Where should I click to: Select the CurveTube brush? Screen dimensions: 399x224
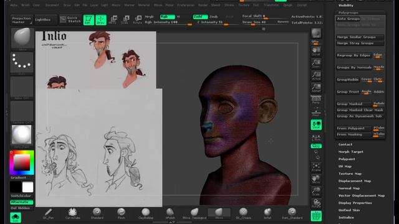point(72,213)
